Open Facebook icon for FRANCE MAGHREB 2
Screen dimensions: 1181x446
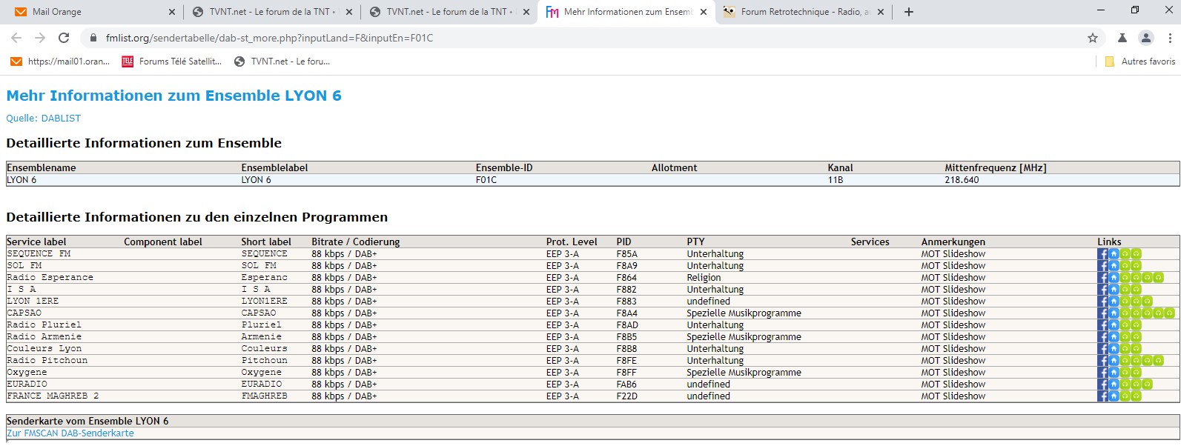pos(1102,396)
